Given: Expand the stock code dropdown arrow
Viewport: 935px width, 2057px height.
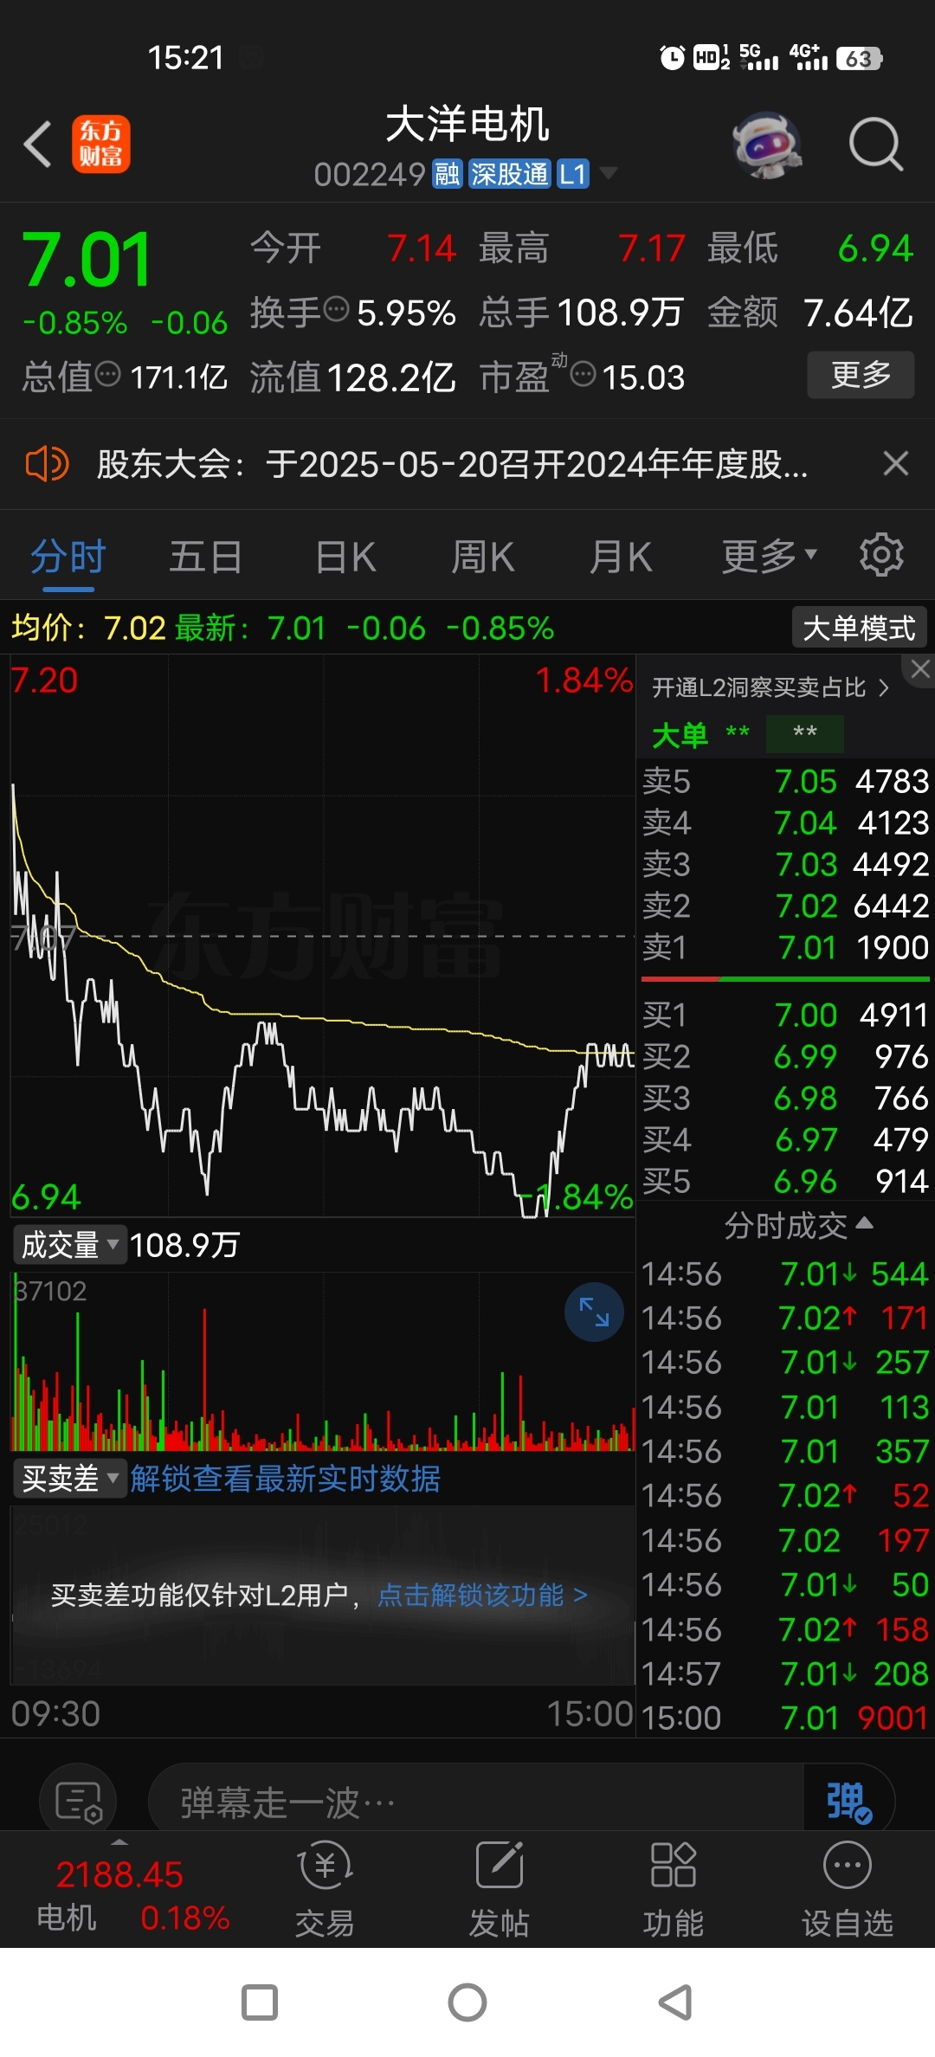Looking at the screenshot, I should pyautogui.click(x=609, y=174).
